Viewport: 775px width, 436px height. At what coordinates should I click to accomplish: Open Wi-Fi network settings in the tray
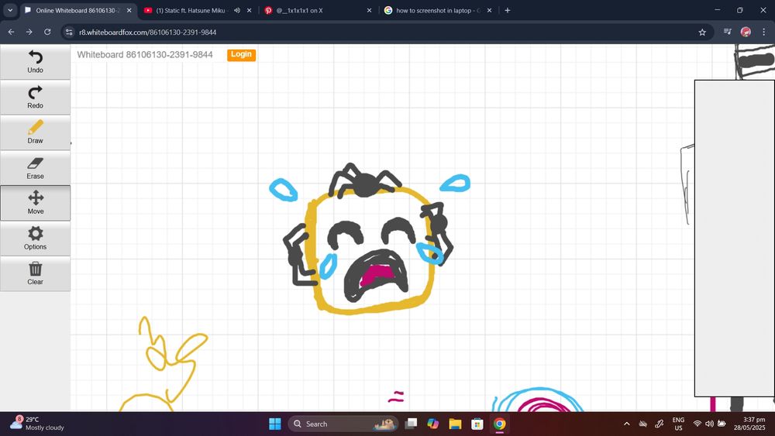point(697,424)
